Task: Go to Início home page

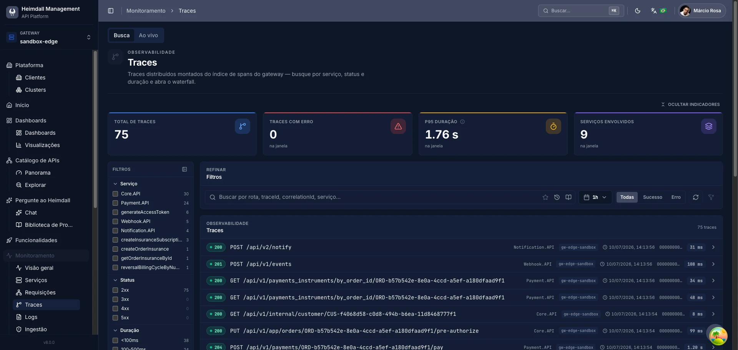Action: [22, 105]
